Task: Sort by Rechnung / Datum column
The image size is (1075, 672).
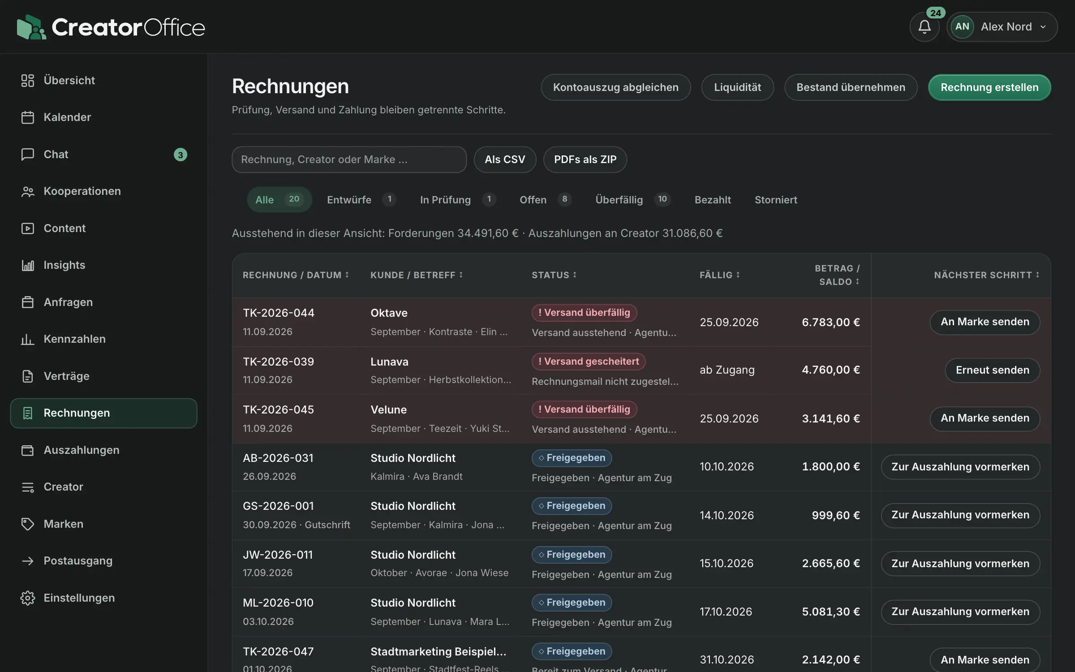Action: tap(296, 275)
